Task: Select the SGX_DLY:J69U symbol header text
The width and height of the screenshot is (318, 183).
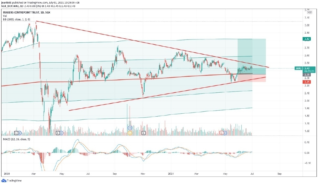Action: pyautogui.click(x=10, y=6)
